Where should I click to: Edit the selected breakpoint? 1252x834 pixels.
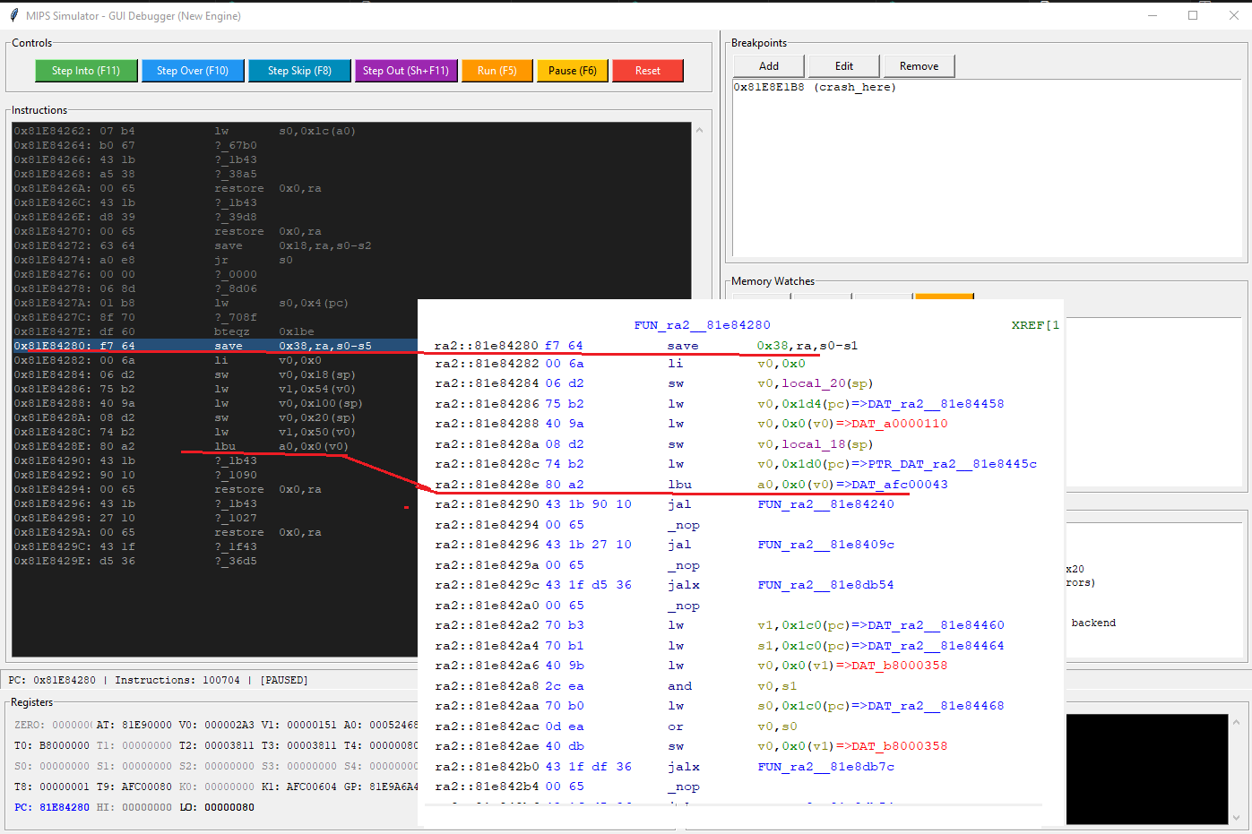(x=844, y=66)
